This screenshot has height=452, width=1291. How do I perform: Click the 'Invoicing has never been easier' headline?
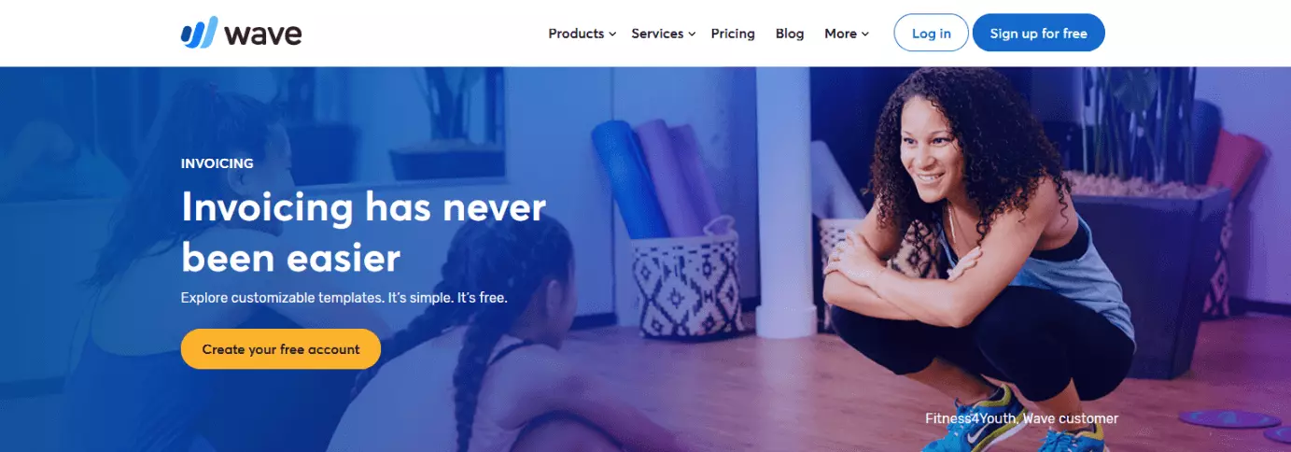pyautogui.click(x=363, y=232)
